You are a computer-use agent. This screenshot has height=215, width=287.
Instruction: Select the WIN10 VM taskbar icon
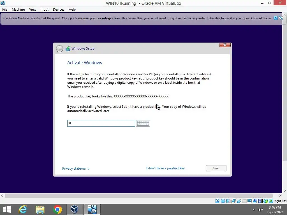coord(92,209)
